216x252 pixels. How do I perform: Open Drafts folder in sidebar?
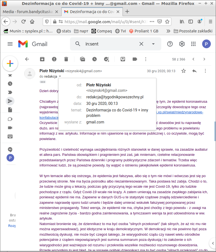pos(10,110)
